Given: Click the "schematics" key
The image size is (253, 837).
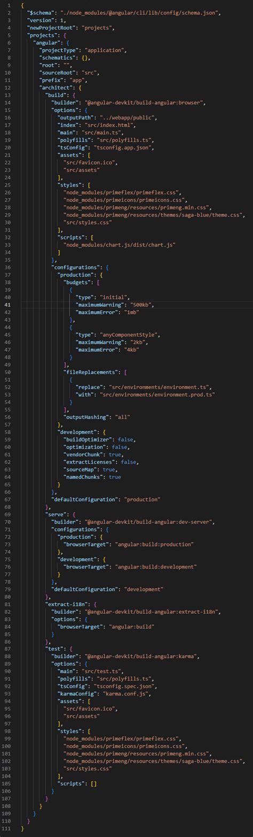Looking at the screenshot, I should click(x=58, y=58).
